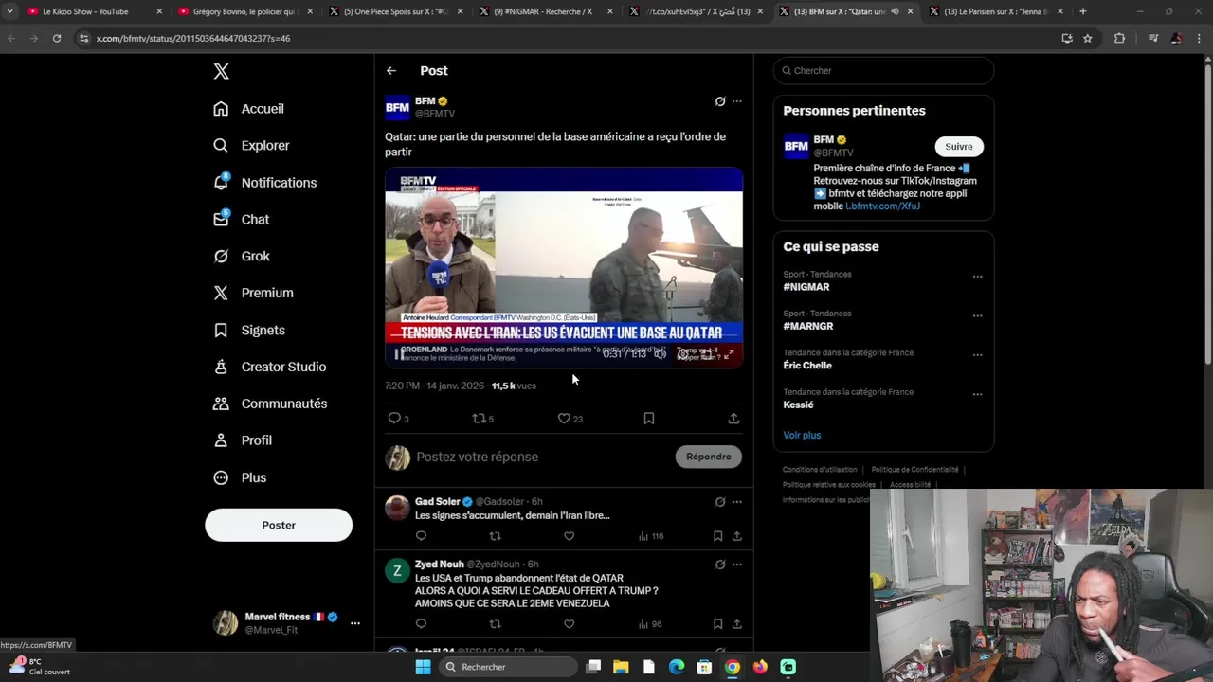Image resolution: width=1213 pixels, height=682 pixels.
Task: Reply icon on the BFM post
Action: [395, 418]
